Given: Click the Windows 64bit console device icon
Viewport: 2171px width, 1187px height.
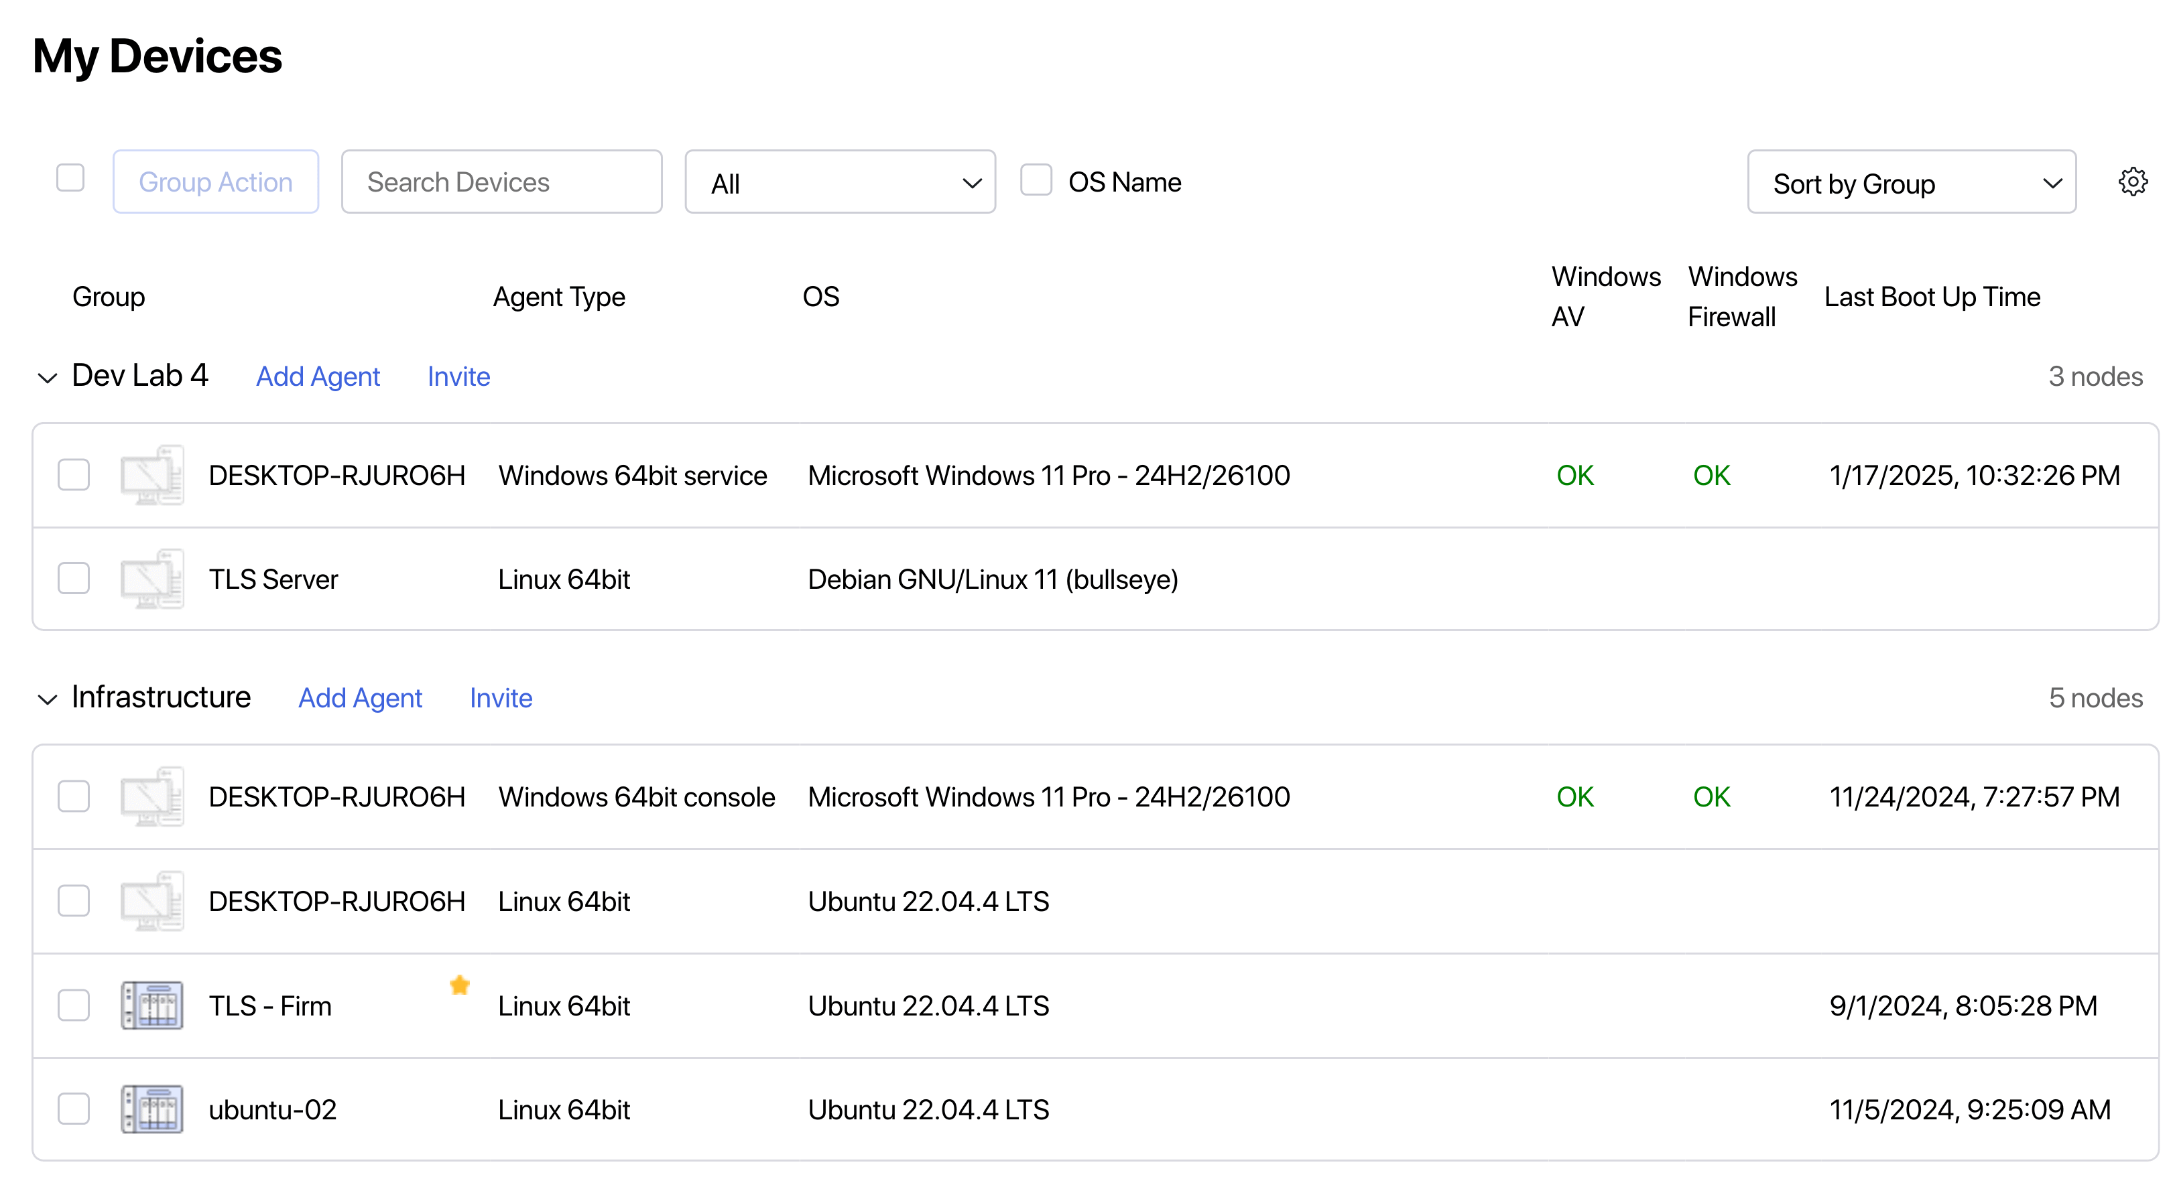Looking at the screenshot, I should (151, 797).
